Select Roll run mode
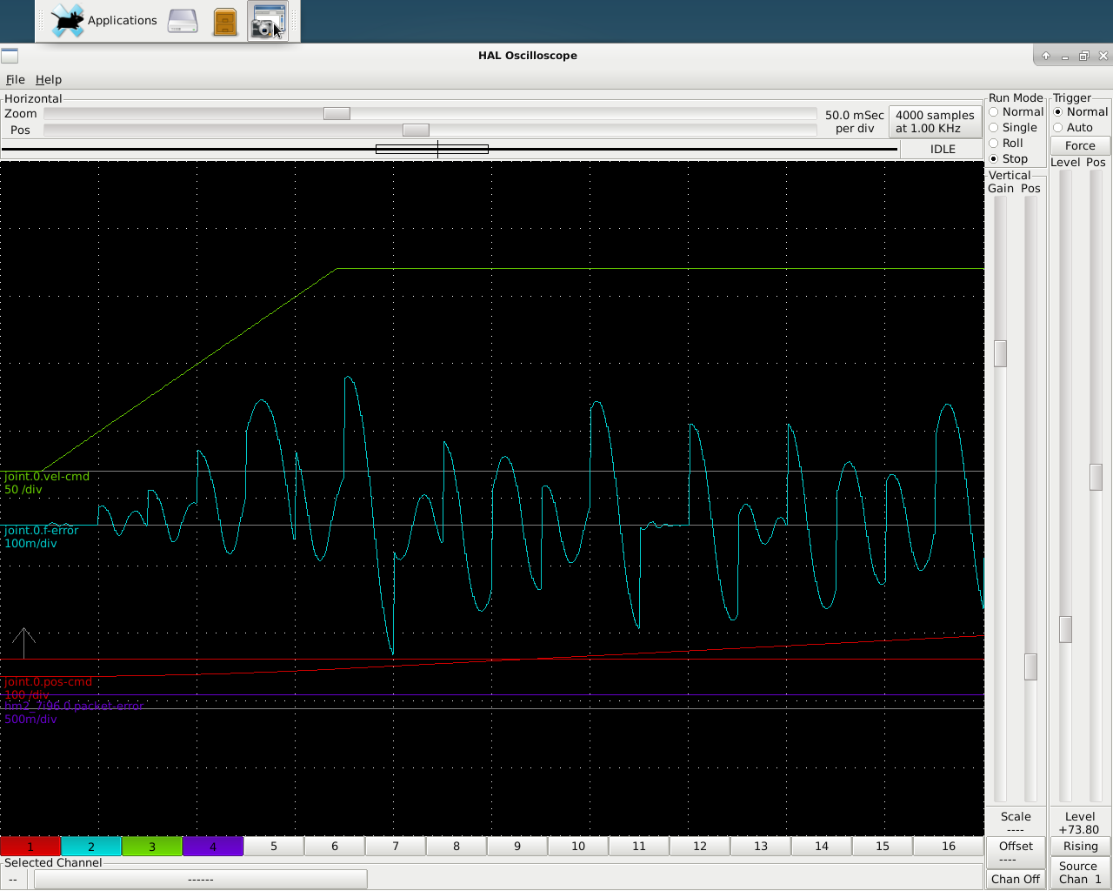The height and width of the screenshot is (891, 1113). [1006, 144]
